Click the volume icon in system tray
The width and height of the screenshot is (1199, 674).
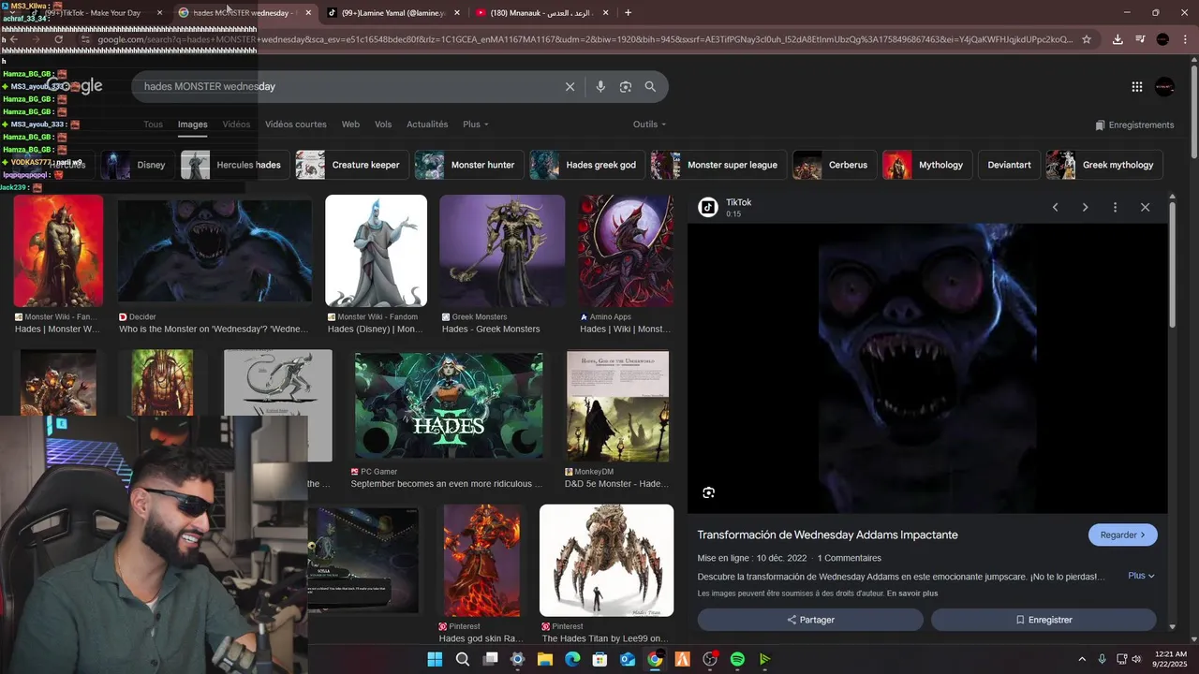[x=1136, y=659]
